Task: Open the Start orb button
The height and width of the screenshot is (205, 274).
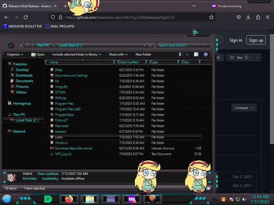Action: [x=7, y=199]
